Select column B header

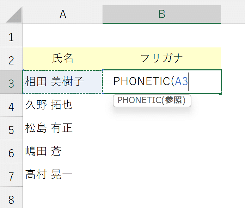(162, 14)
